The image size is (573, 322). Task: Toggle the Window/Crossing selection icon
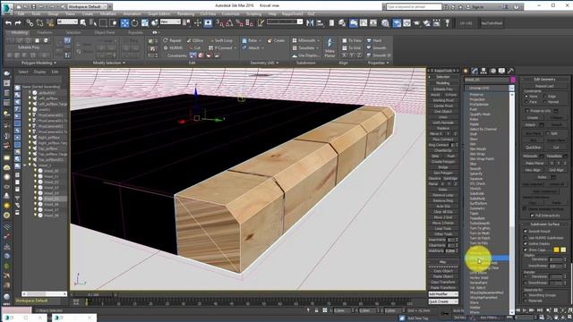tap(114, 23)
